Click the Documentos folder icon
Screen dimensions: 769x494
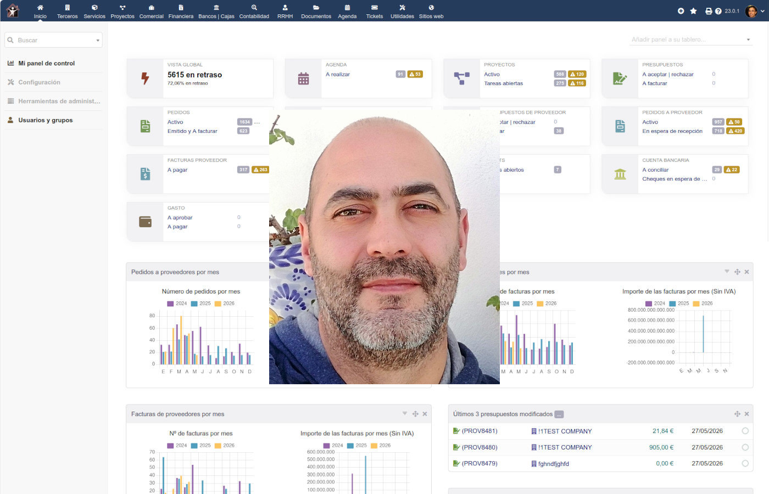[316, 8]
